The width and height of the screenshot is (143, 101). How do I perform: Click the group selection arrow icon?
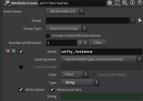140,20
